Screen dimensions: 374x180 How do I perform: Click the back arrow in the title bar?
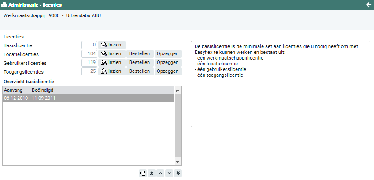[x=369, y=5]
